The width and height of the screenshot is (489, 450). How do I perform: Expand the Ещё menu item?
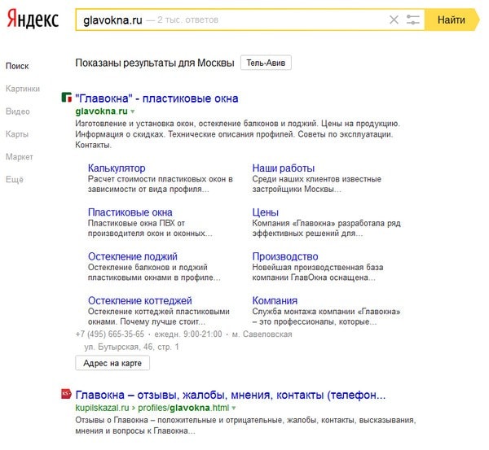pos(15,180)
